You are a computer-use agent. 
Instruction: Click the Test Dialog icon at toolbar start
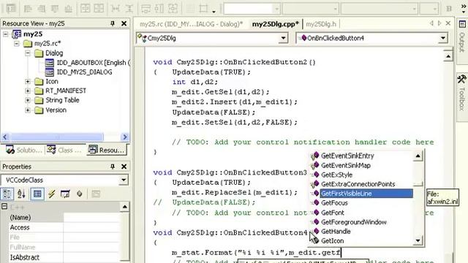click(12, 8)
